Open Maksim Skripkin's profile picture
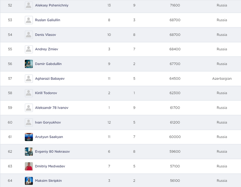This screenshot has width=241, height=187. pyautogui.click(x=29, y=181)
